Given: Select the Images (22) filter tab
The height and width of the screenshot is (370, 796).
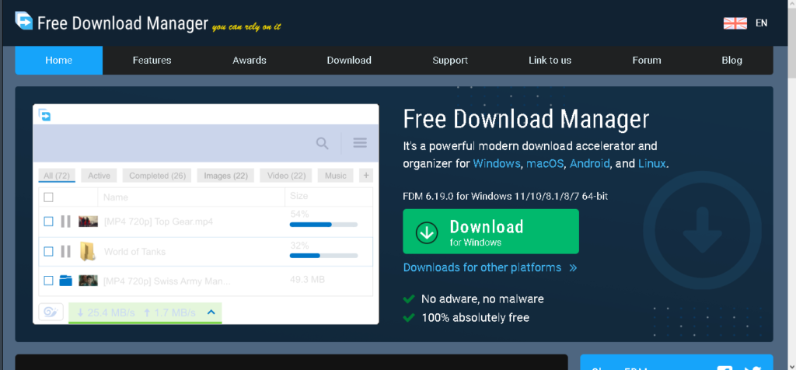Looking at the screenshot, I should (x=225, y=176).
